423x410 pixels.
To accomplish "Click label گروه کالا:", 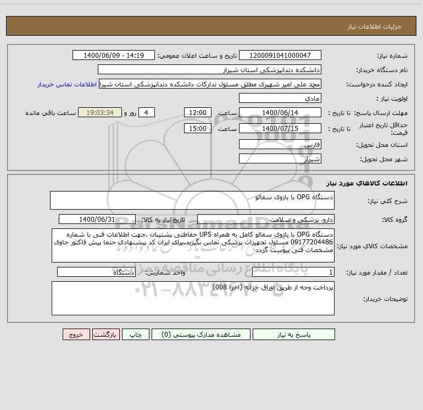I will click(x=394, y=220).
